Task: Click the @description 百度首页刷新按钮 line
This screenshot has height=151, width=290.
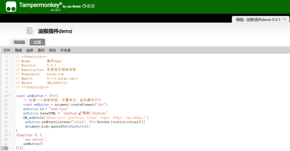Action: tap(46, 70)
